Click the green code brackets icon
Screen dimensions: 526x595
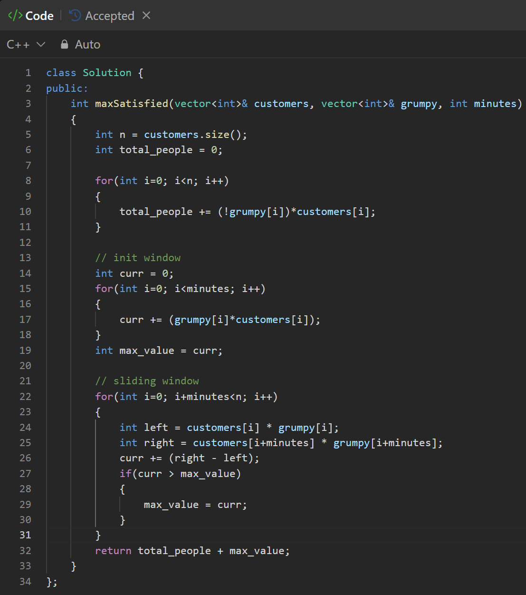click(15, 16)
